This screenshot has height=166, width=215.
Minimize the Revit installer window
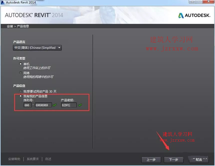point(192,2)
